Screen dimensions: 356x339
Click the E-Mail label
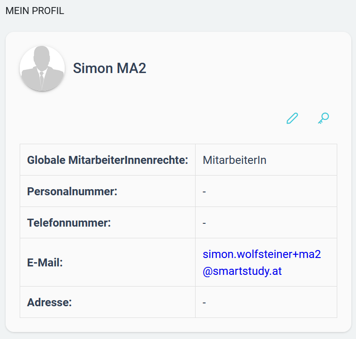coord(45,263)
